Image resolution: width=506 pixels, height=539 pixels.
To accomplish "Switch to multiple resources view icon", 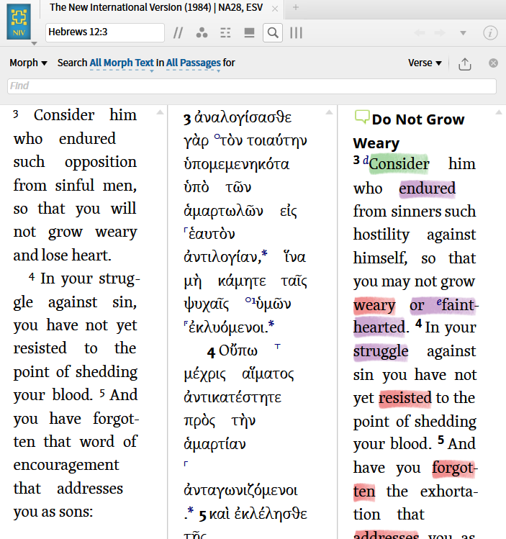I will tap(249, 32).
